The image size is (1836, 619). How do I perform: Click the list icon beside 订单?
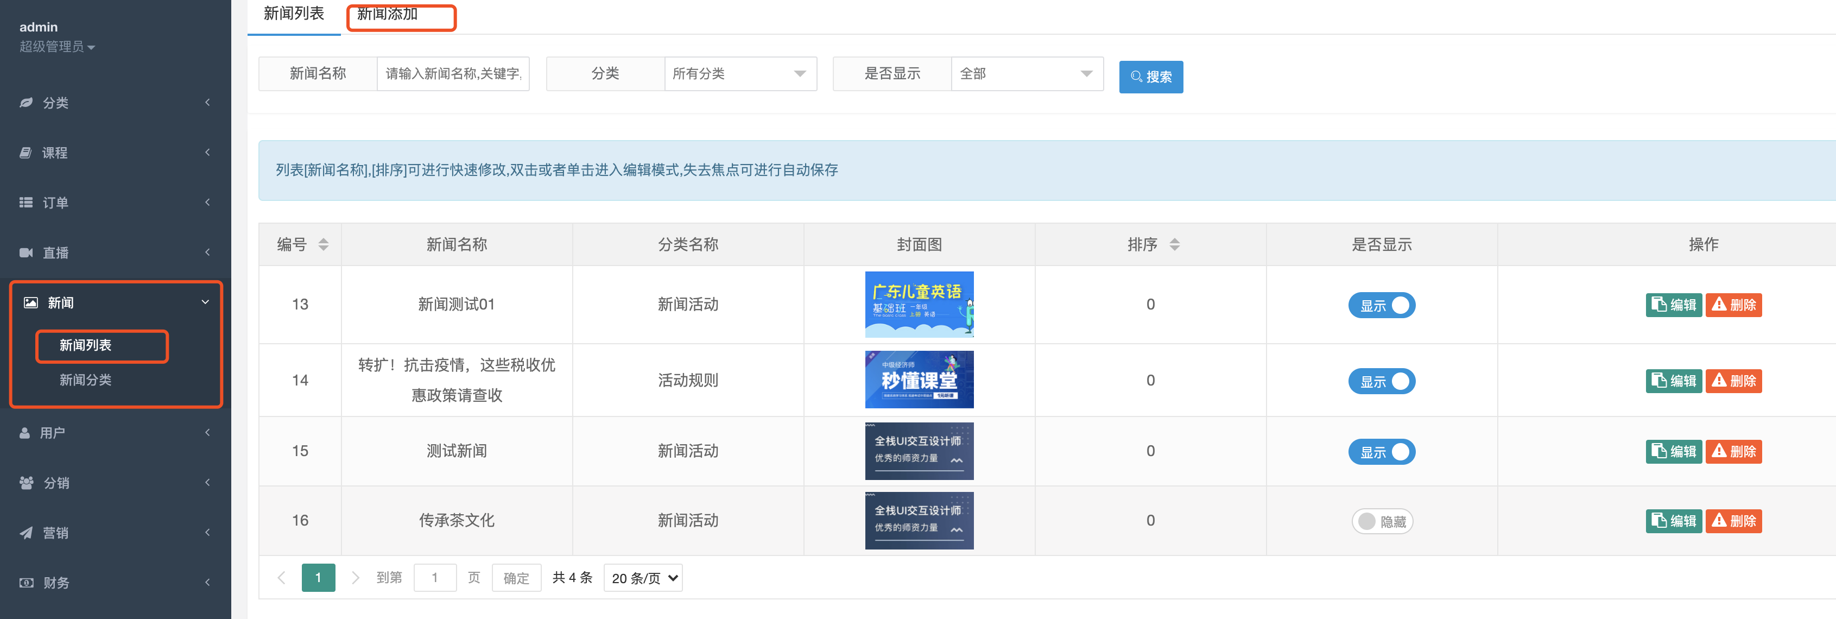(26, 203)
